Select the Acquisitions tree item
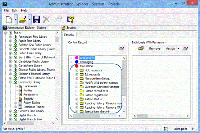The height and width of the screenshot is (133, 200). coord(87,58)
